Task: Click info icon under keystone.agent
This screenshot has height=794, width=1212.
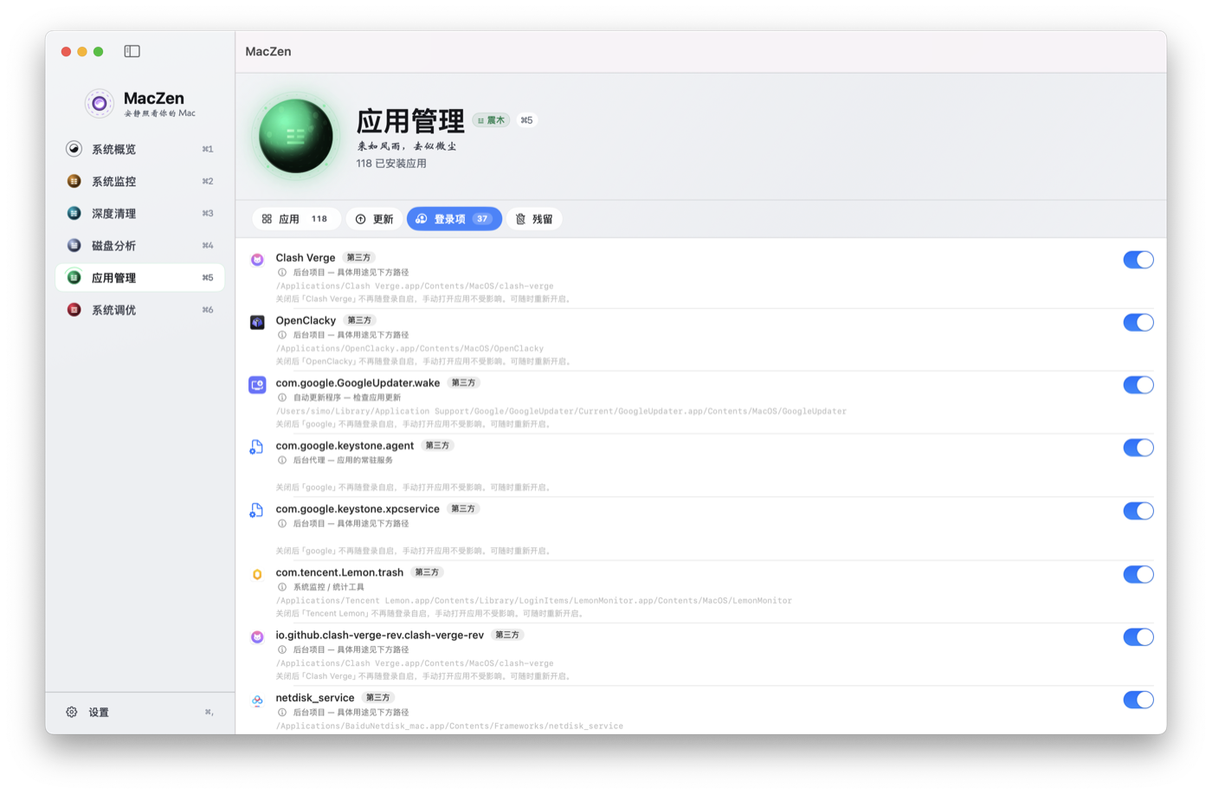Action: [282, 460]
